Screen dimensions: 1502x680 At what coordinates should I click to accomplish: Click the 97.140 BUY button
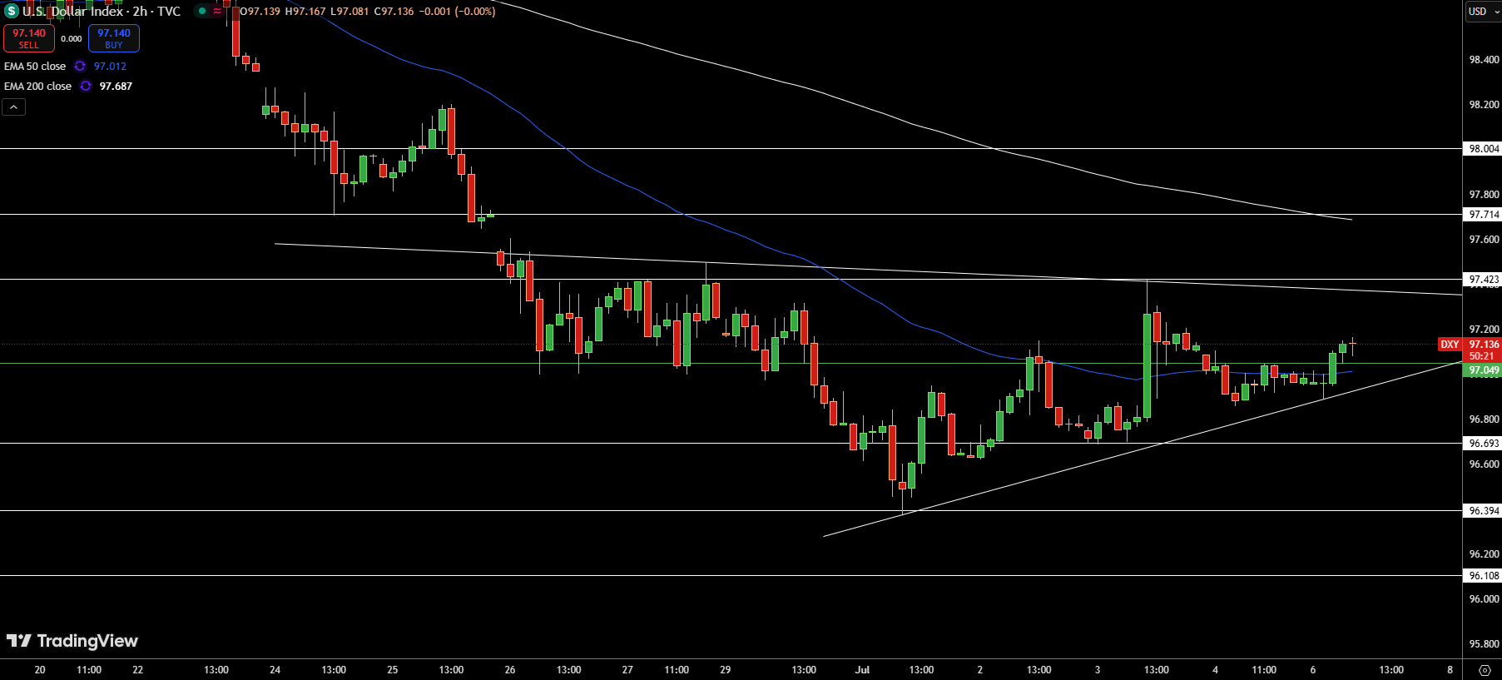click(114, 38)
